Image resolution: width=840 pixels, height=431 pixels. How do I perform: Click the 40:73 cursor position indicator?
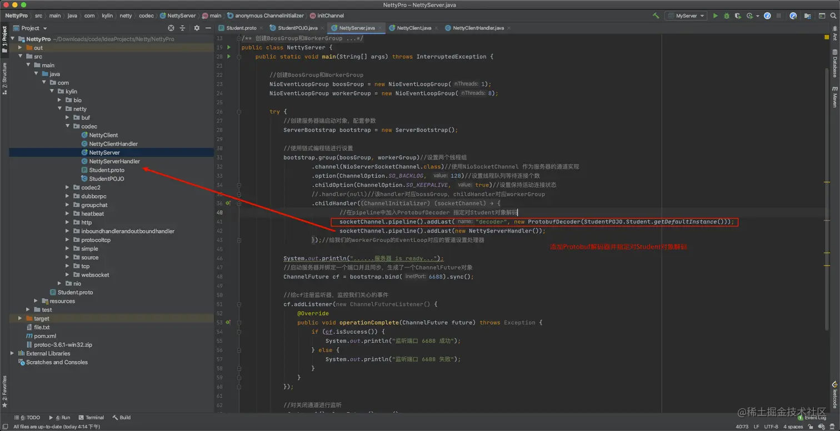[x=742, y=427]
